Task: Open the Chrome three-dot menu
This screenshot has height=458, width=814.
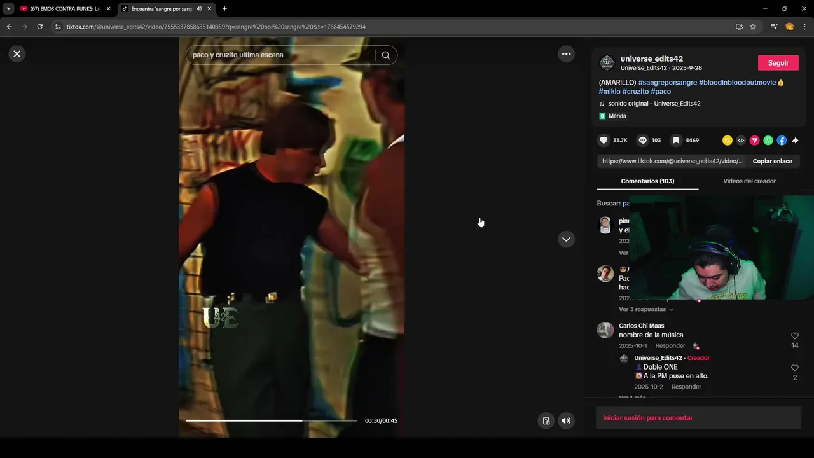Action: [805, 27]
